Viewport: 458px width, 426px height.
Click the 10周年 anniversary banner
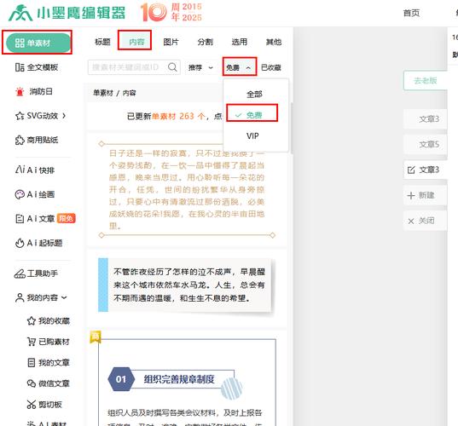171,12
